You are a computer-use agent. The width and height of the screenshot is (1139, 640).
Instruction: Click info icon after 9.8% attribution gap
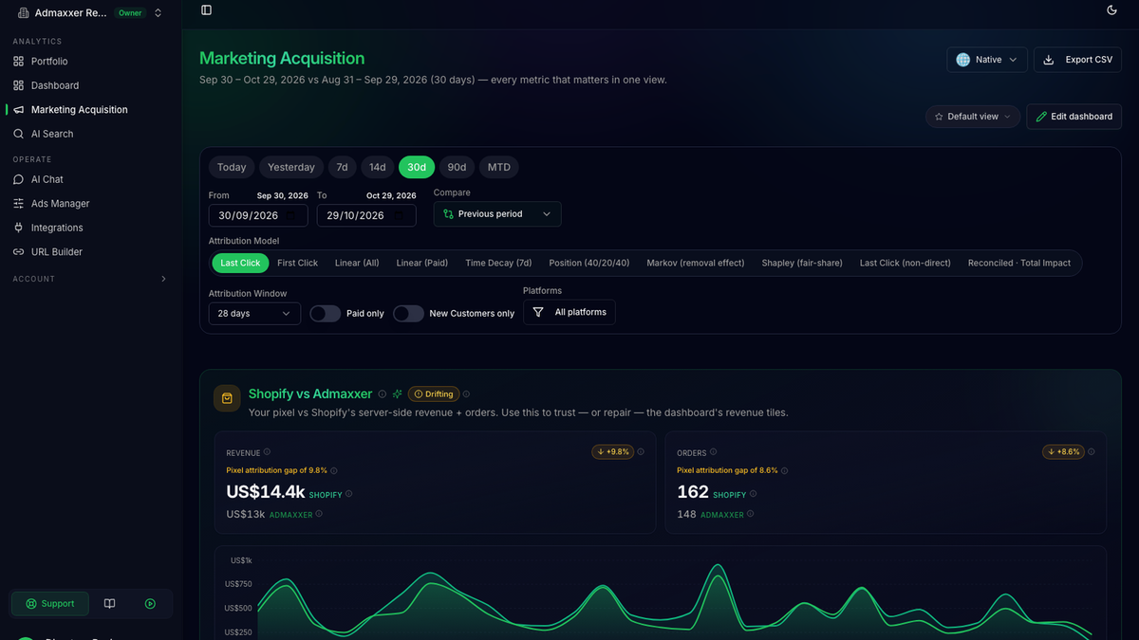334,470
